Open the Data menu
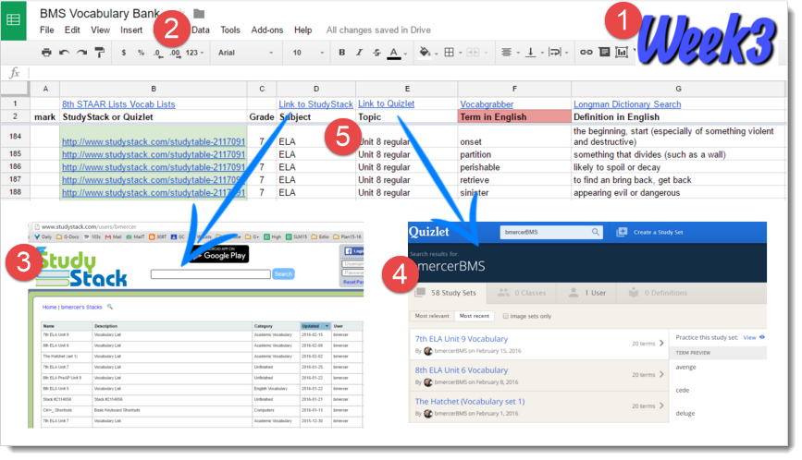Image resolution: width=802 pixels, height=460 pixels. coord(201,30)
